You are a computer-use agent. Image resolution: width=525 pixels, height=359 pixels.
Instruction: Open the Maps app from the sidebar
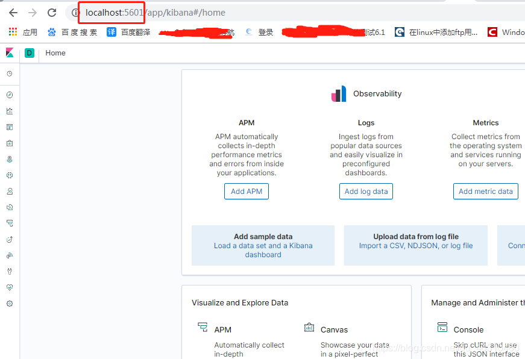pos(9,159)
